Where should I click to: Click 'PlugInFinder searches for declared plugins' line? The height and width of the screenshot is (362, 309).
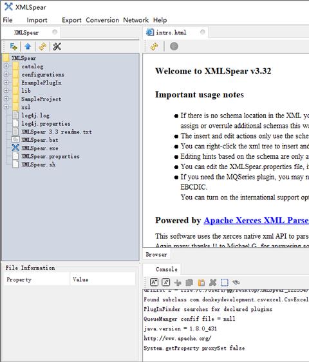click(208, 309)
